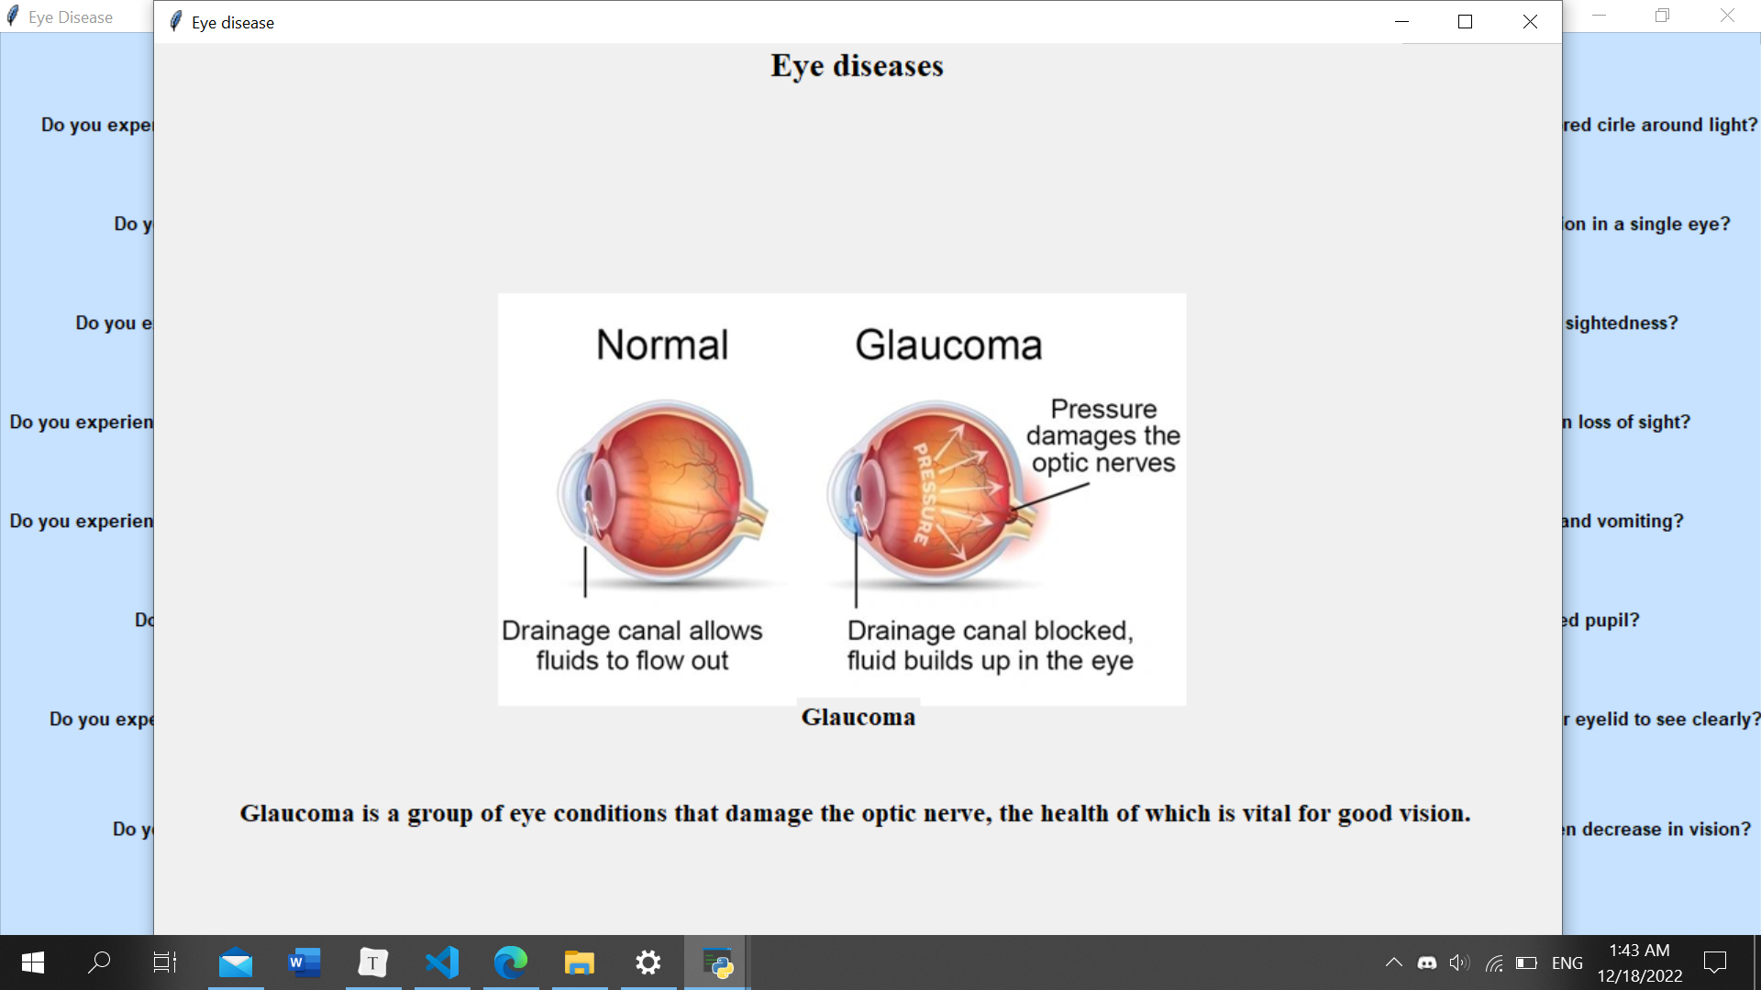Open the Mail app in the taskbar
This screenshot has height=990, width=1761.
point(236,962)
